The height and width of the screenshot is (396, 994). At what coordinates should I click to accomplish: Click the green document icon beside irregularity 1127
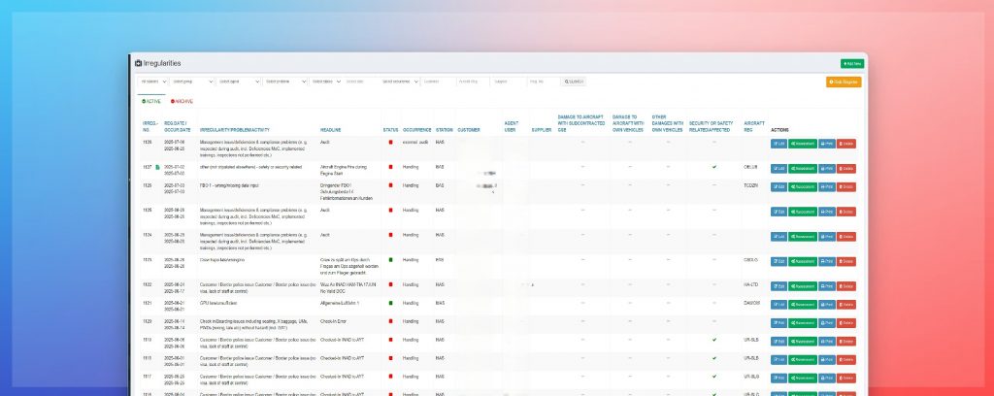pos(158,167)
